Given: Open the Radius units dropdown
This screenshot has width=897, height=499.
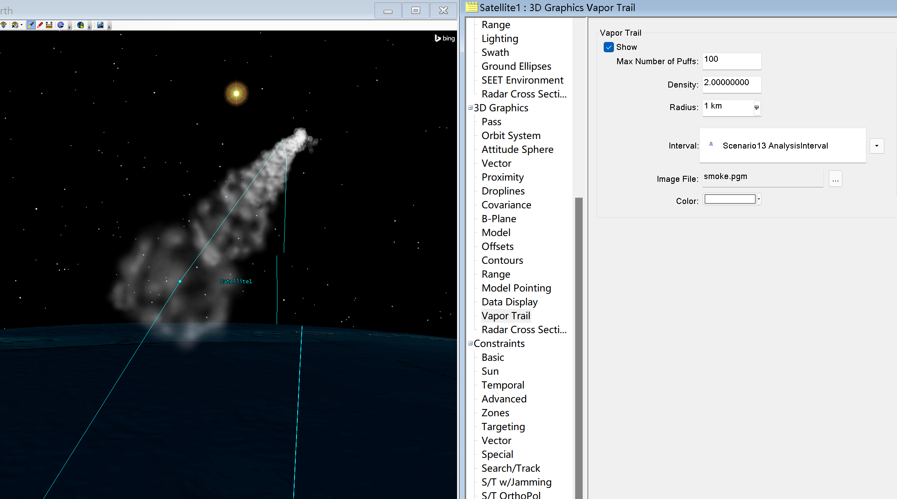Looking at the screenshot, I should click(756, 107).
